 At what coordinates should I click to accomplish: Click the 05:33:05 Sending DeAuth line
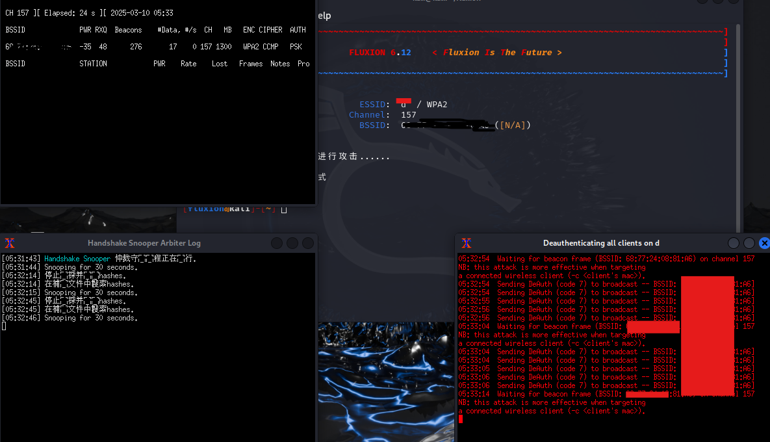click(x=606, y=369)
